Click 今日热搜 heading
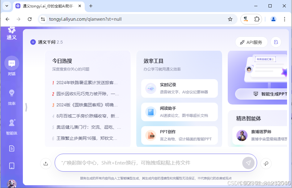 (62, 61)
